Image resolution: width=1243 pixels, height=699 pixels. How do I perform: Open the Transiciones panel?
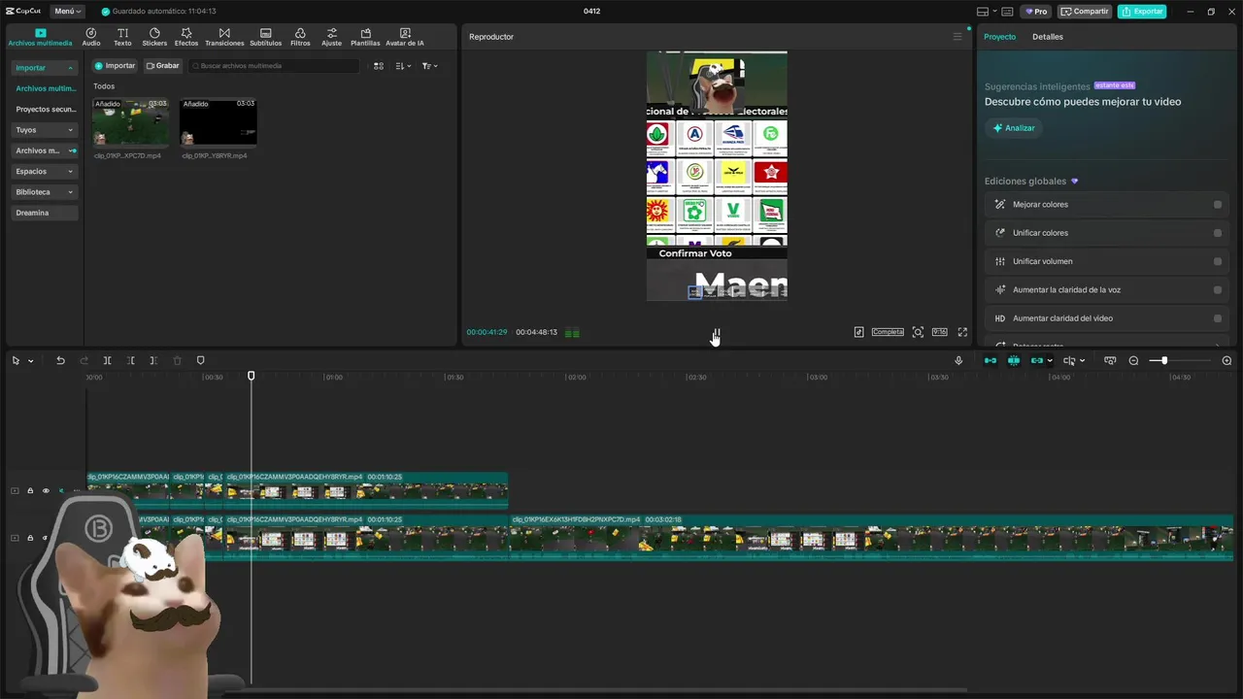(224, 37)
